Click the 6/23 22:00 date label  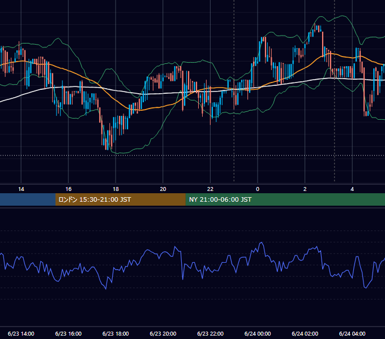211,333
